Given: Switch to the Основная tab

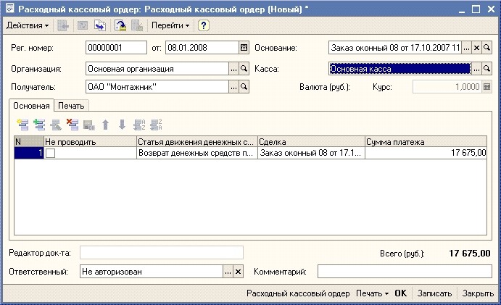Looking at the screenshot, I should coord(31,106).
